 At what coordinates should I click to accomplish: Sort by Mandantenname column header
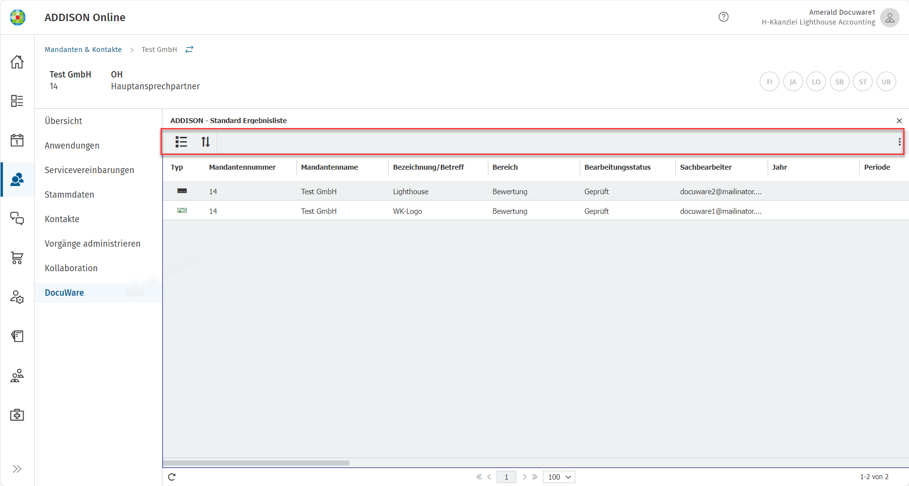tap(329, 167)
